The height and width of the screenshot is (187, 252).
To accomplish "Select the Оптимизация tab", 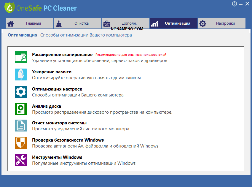I will point(174,23).
